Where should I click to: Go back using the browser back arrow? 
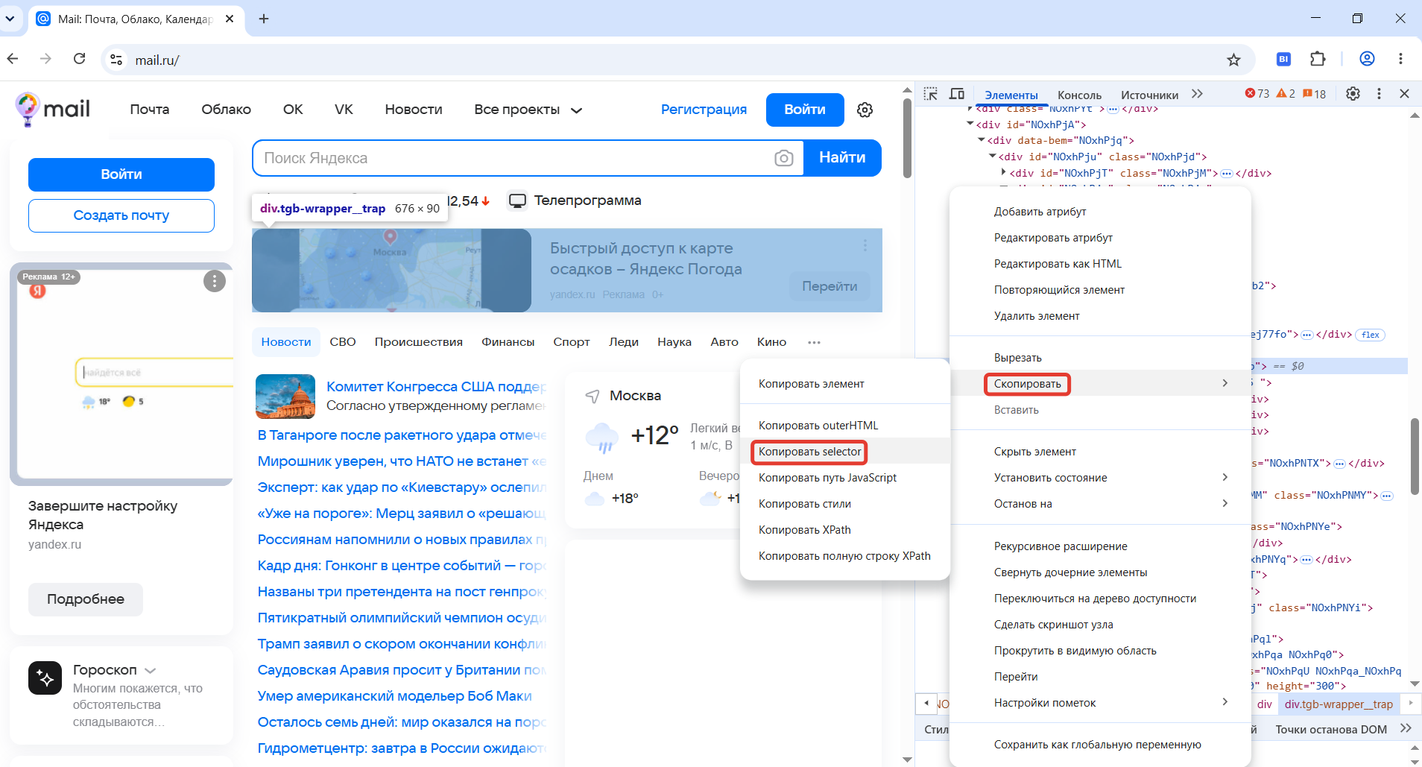point(13,59)
